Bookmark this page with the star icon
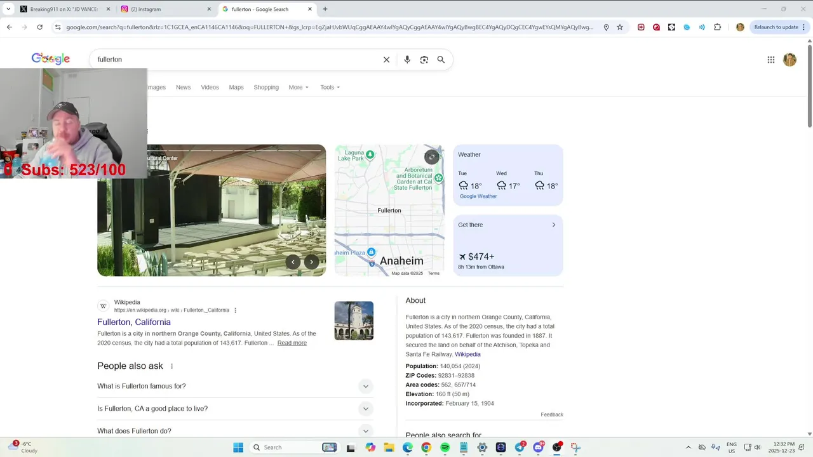The width and height of the screenshot is (813, 457). pyautogui.click(x=620, y=27)
